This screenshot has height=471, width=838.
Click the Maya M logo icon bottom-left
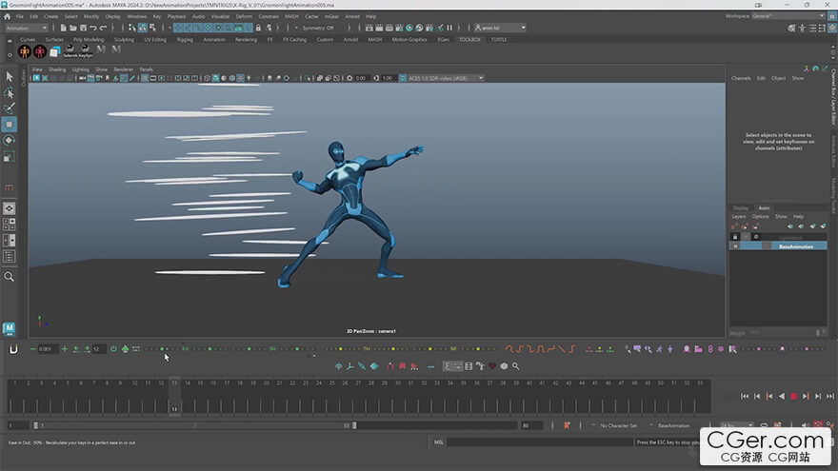tap(9, 328)
